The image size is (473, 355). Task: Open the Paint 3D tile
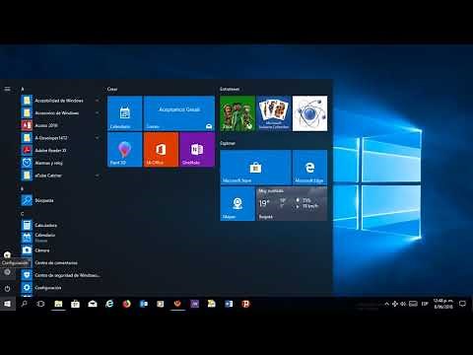click(x=125, y=150)
